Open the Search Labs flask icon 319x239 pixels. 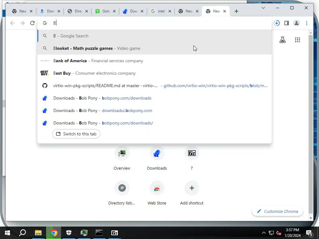283,40
